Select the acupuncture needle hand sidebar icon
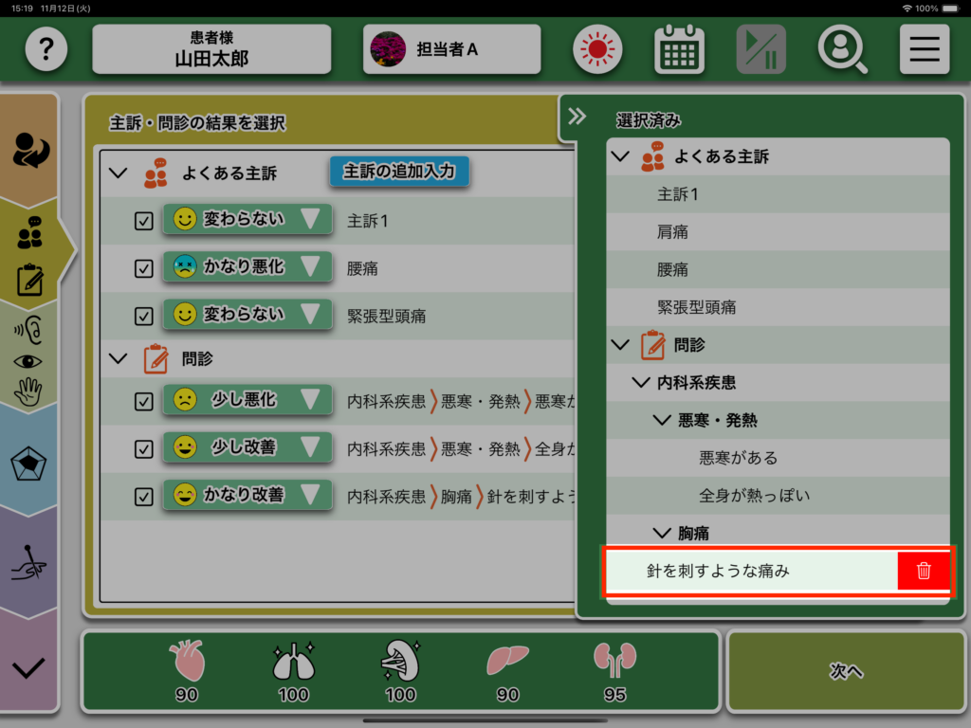Screen dimensions: 971x728 pyautogui.click(x=29, y=562)
